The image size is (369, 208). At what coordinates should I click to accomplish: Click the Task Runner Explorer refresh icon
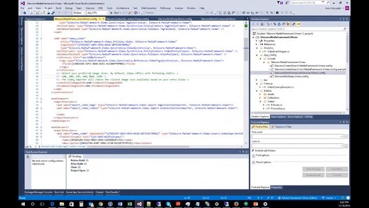(28, 157)
